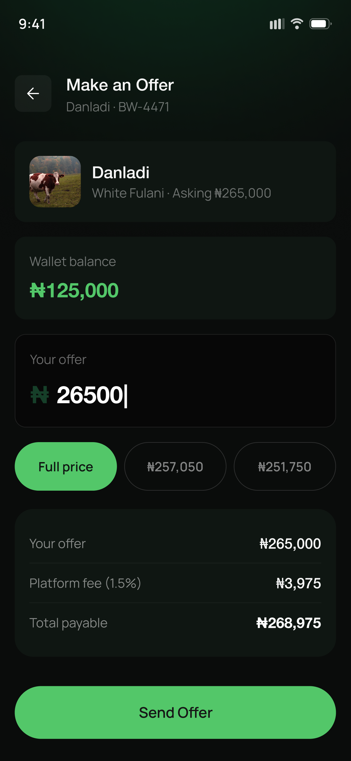Tap the Platform fee (1.5%) row
The image size is (351, 761).
[x=175, y=583]
